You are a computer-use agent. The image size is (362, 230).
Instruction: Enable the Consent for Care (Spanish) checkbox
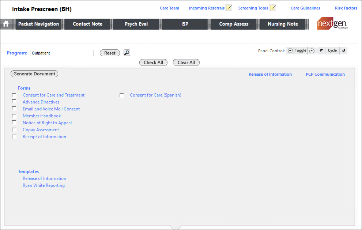[122, 95]
